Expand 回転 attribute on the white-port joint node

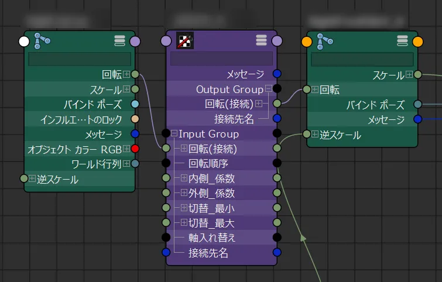point(126,74)
